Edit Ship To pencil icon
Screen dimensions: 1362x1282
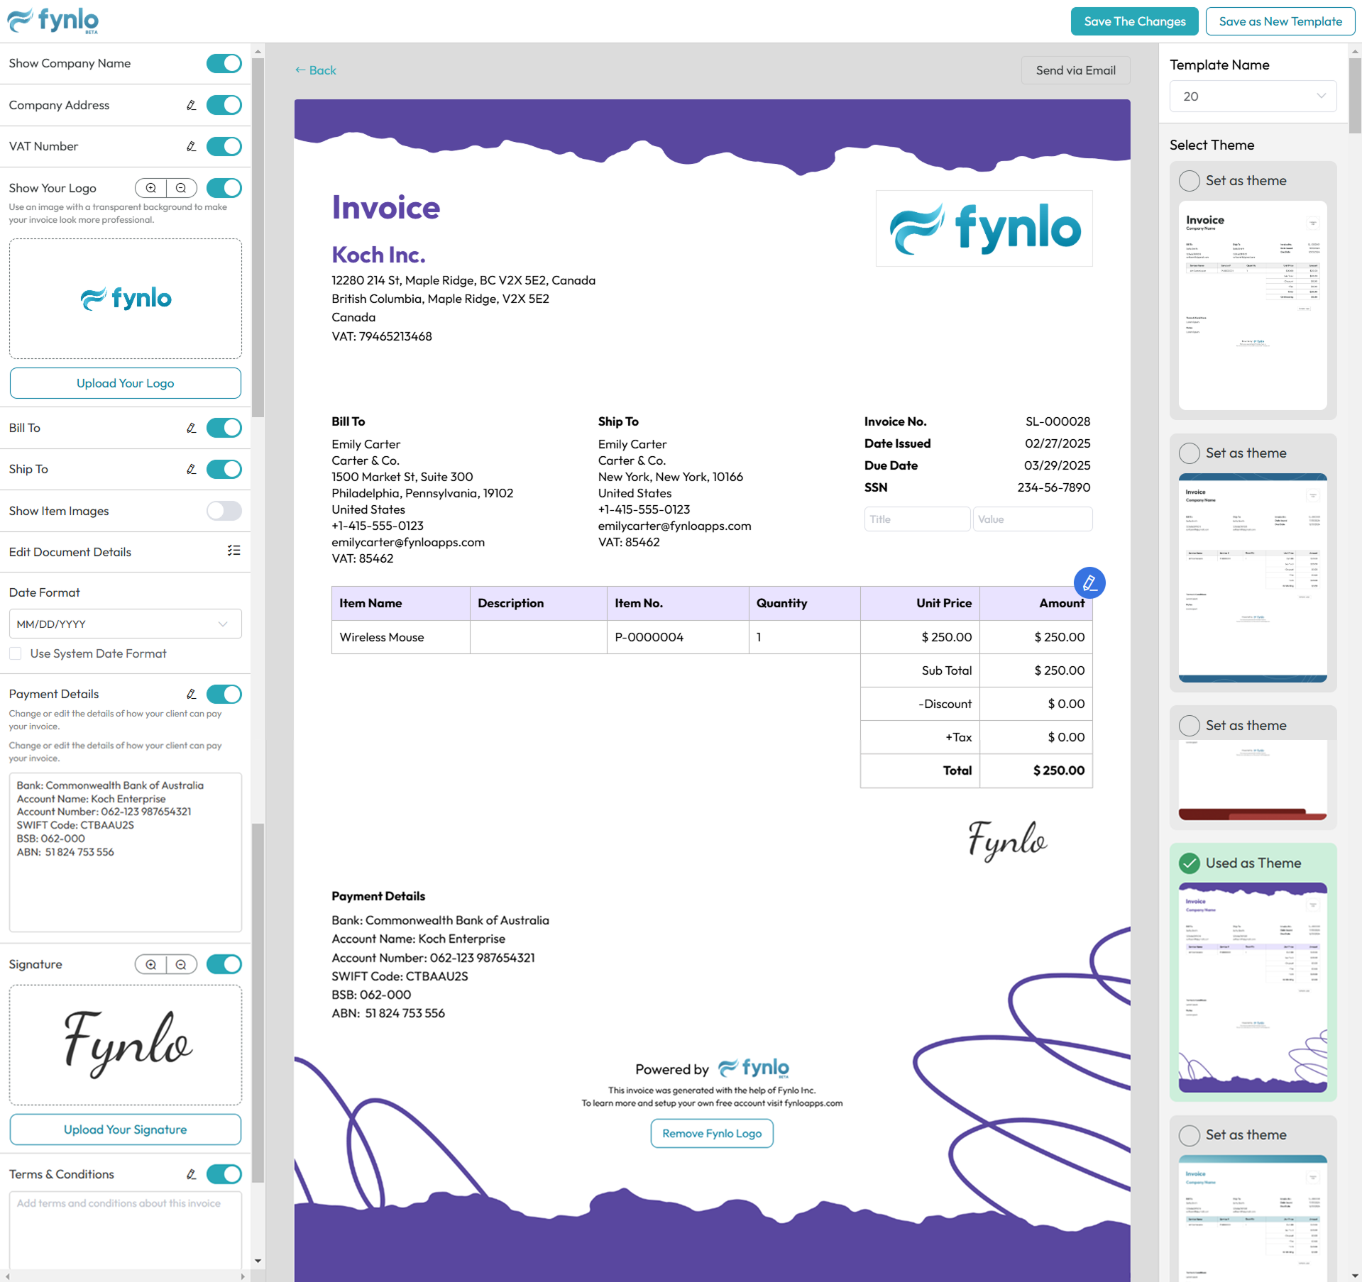(191, 469)
